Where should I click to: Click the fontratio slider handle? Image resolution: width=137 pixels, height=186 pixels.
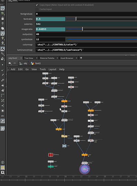(x=76, y=19)
